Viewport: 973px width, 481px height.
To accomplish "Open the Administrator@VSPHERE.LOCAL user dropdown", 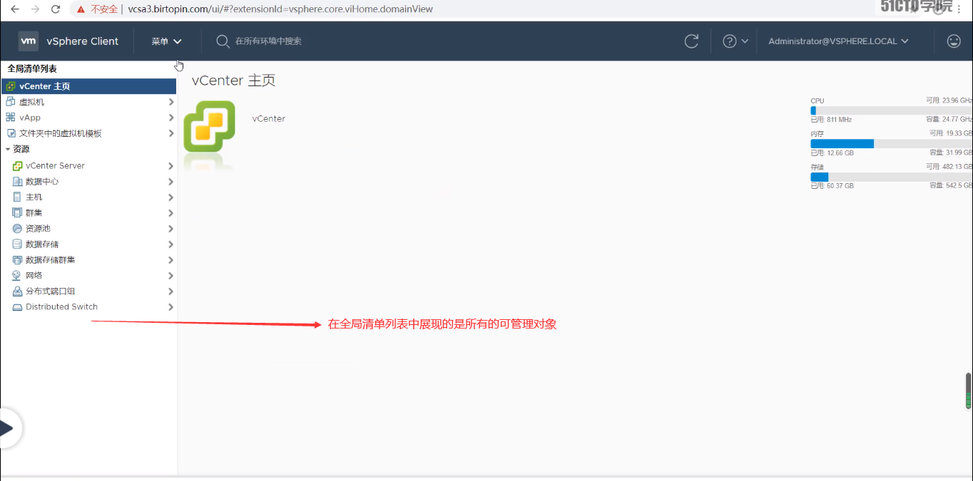I will tap(838, 41).
